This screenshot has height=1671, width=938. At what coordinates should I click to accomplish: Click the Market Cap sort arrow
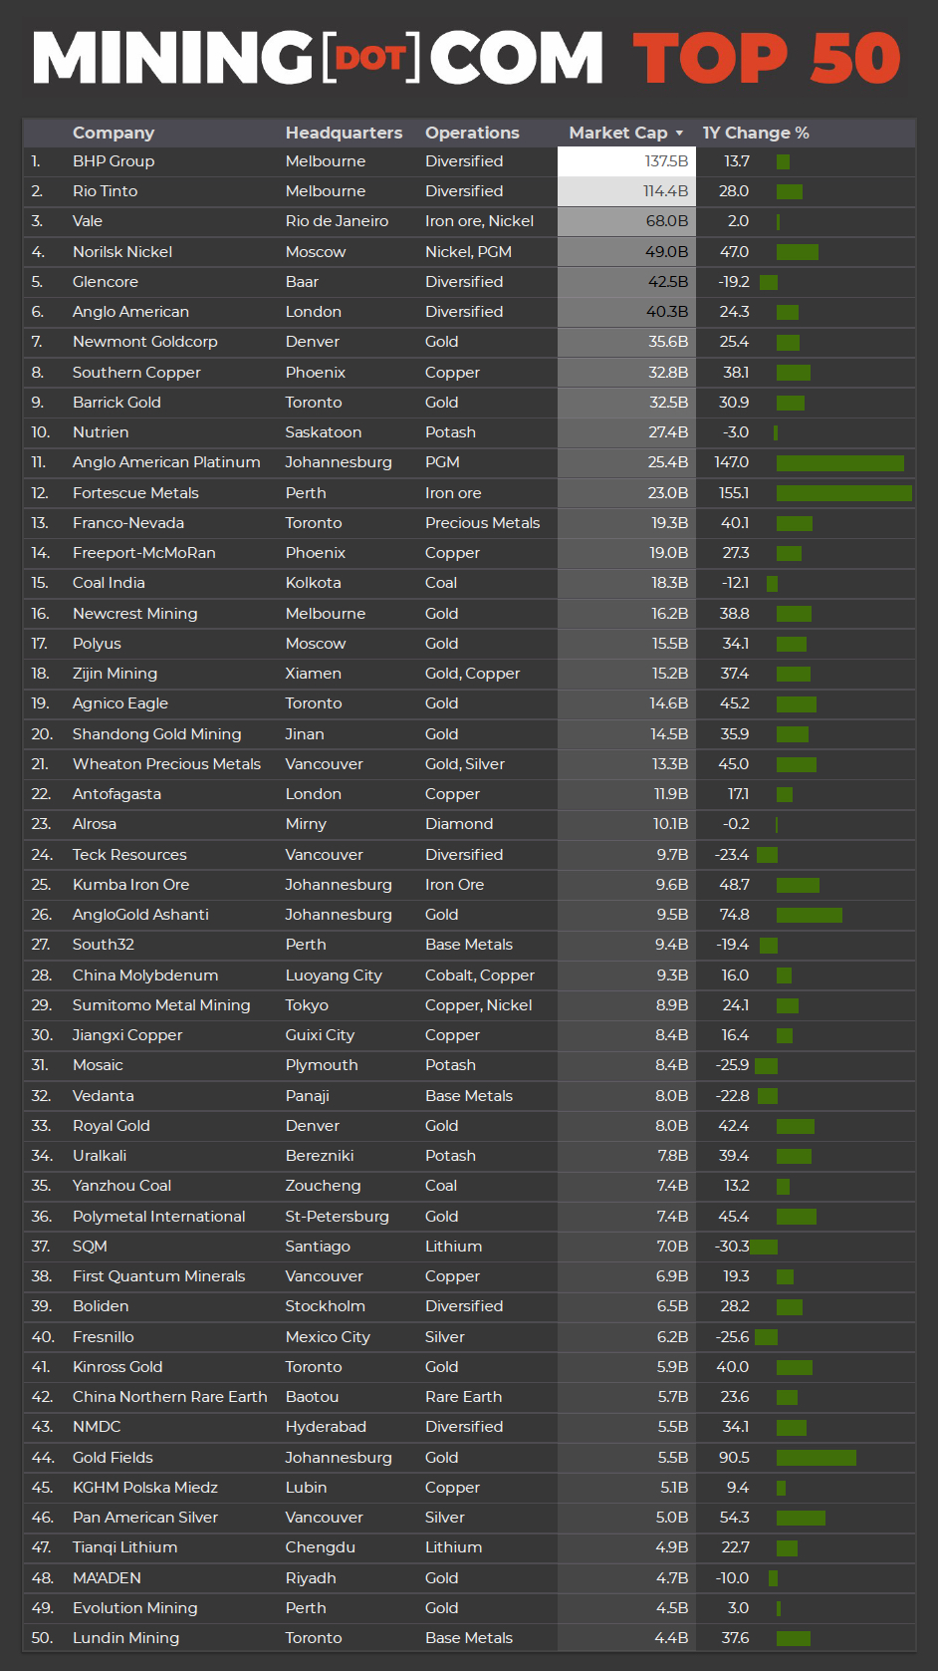(679, 134)
